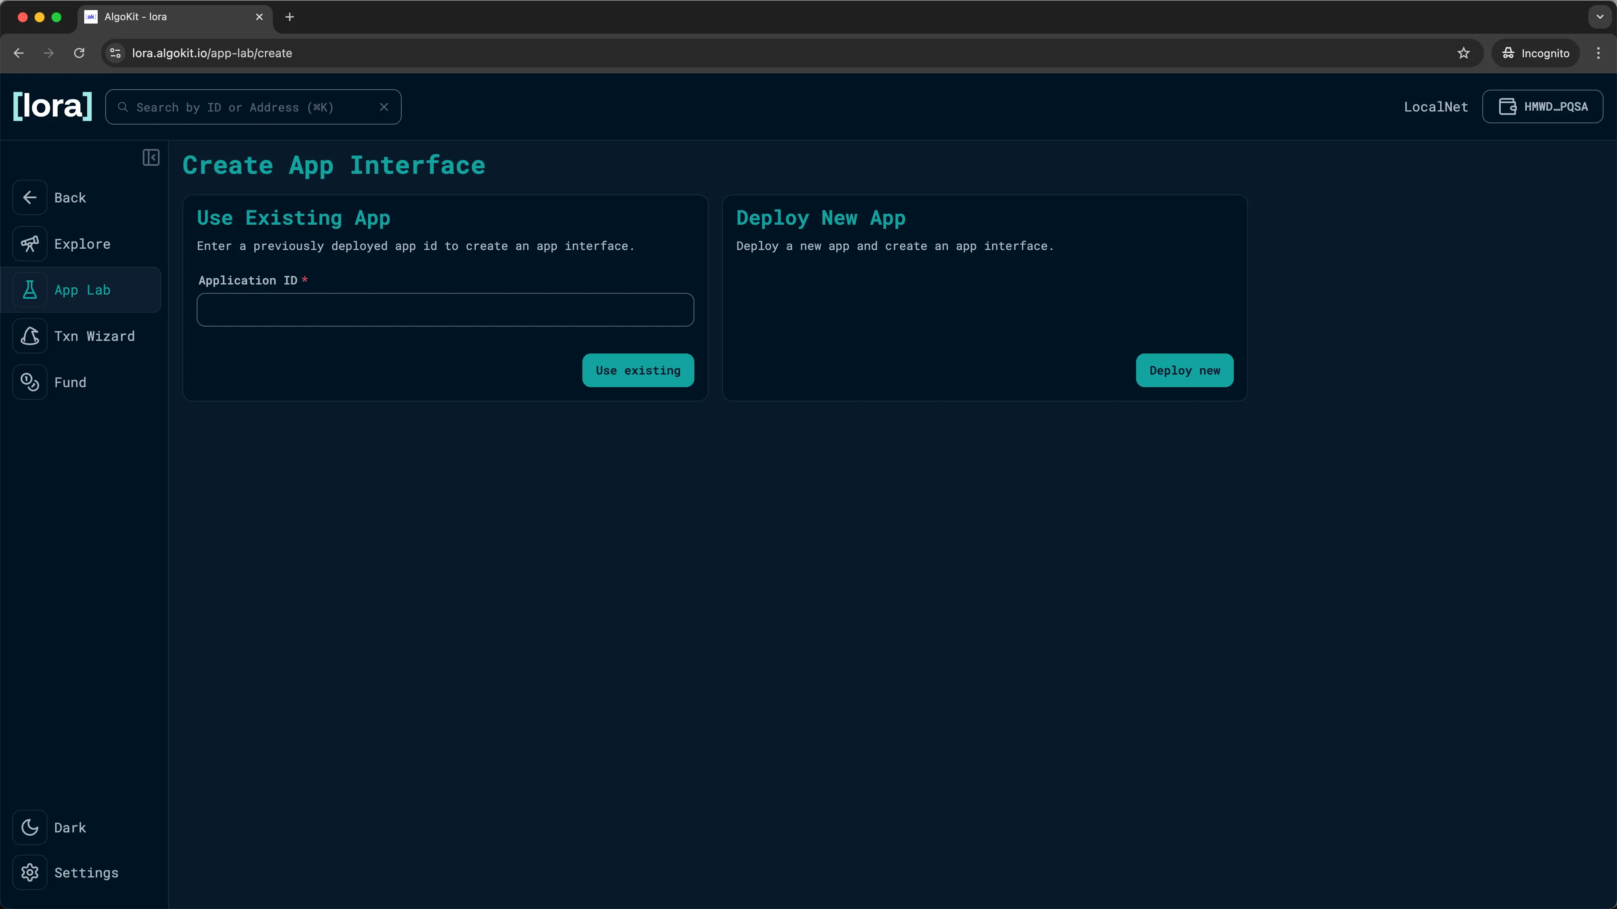Toggle Dark mode with the moon icon
The image size is (1617, 909).
click(x=30, y=827)
